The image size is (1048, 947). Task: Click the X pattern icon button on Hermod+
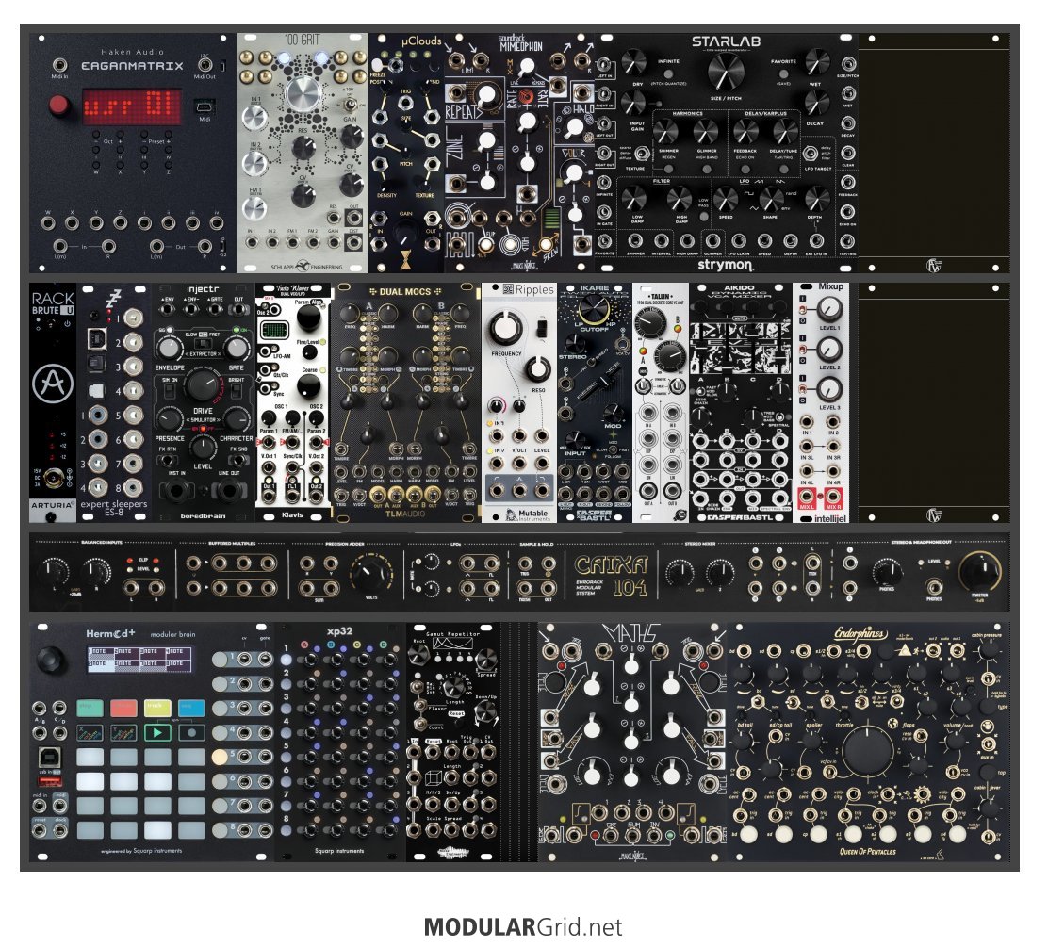90,733
